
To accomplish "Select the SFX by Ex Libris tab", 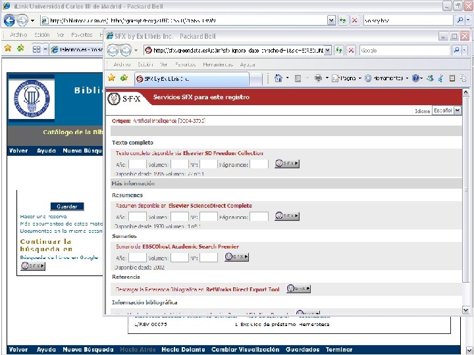I will click(x=192, y=79).
